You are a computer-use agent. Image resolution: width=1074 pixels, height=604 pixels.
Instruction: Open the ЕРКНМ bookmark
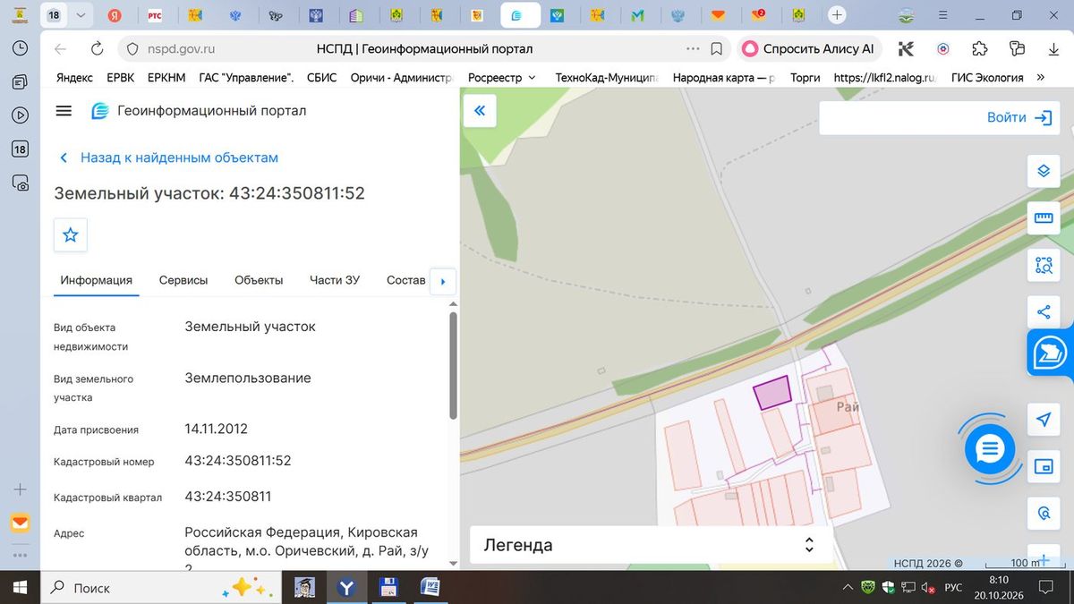tap(166, 78)
